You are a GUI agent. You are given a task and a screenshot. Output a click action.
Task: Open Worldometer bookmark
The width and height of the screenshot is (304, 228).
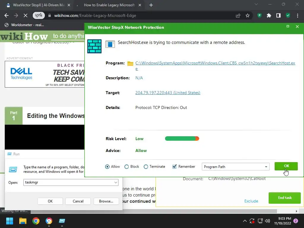(24, 25)
